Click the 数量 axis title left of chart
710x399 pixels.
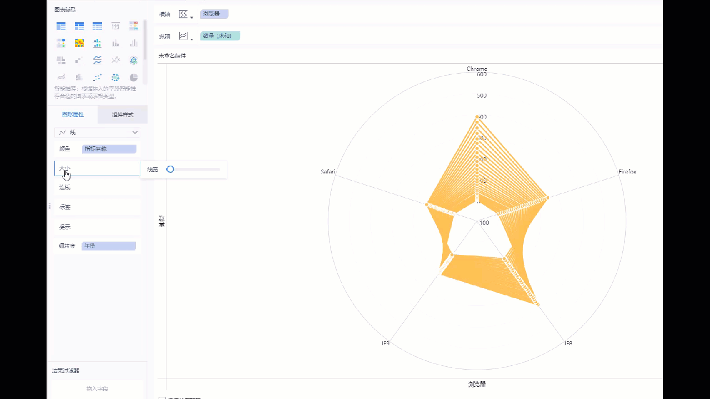click(x=162, y=222)
